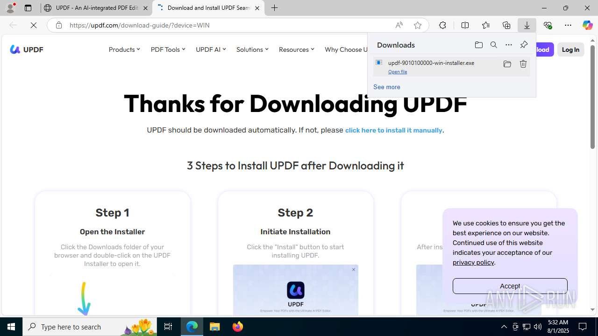The width and height of the screenshot is (598, 336).
Task: Expand the PDF Tools menu
Action: click(168, 49)
